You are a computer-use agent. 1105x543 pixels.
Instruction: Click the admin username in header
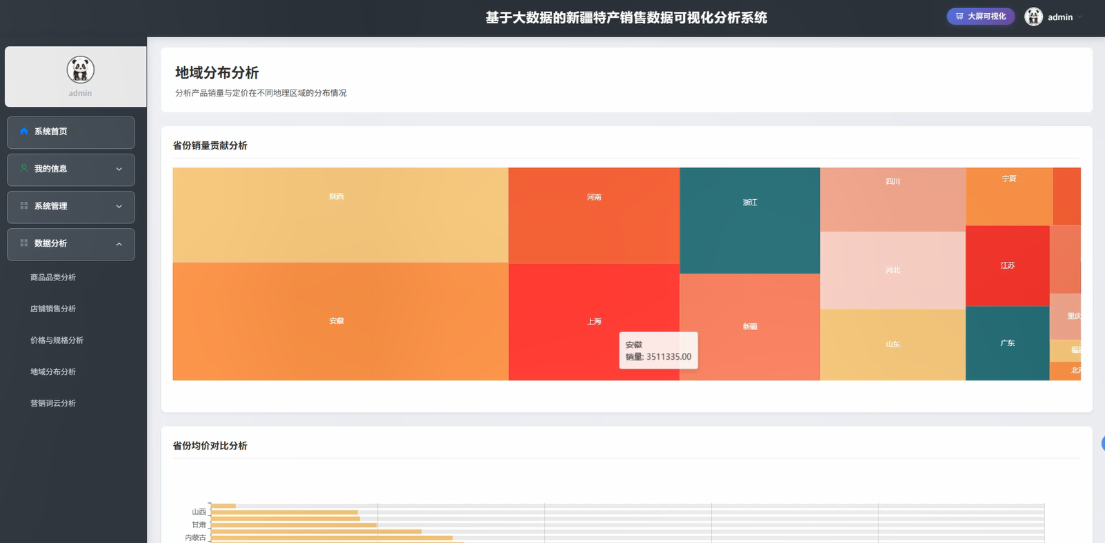1060,17
